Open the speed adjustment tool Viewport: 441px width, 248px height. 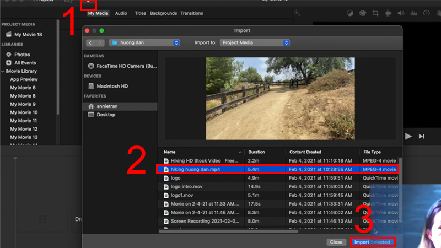click(x=426, y=13)
